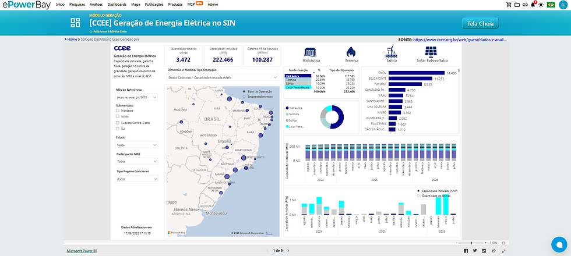Click the chain link icon
Viewport: 571px width, 256px height.
525,5
